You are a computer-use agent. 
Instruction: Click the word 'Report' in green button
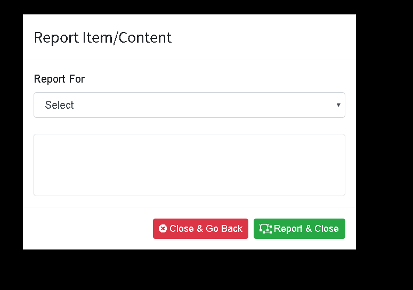[x=288, y=229]
